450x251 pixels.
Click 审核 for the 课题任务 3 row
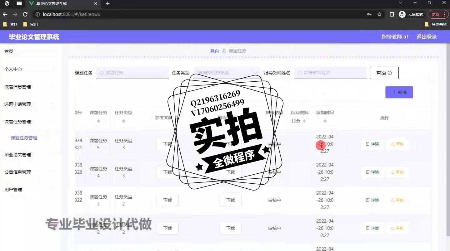tap(397, 200)
